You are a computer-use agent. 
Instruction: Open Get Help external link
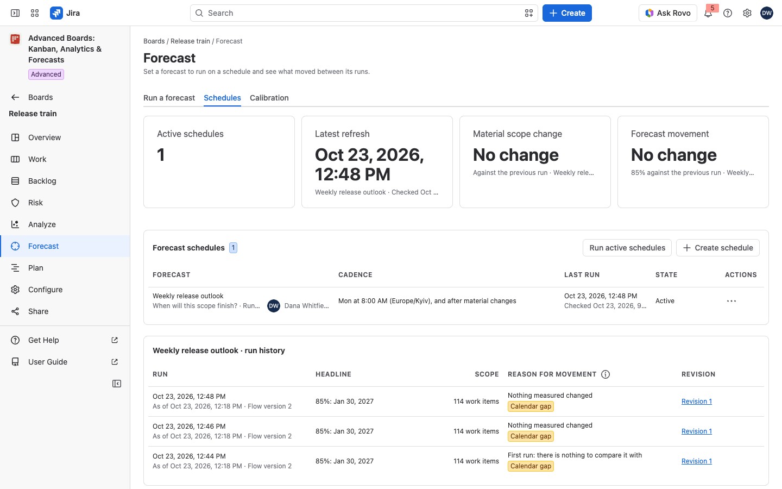click(x=65, y=340)
